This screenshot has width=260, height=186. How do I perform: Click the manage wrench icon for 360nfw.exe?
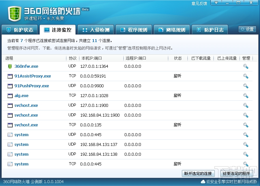pos(246,66)
